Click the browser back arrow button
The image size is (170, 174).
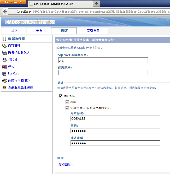5,12
